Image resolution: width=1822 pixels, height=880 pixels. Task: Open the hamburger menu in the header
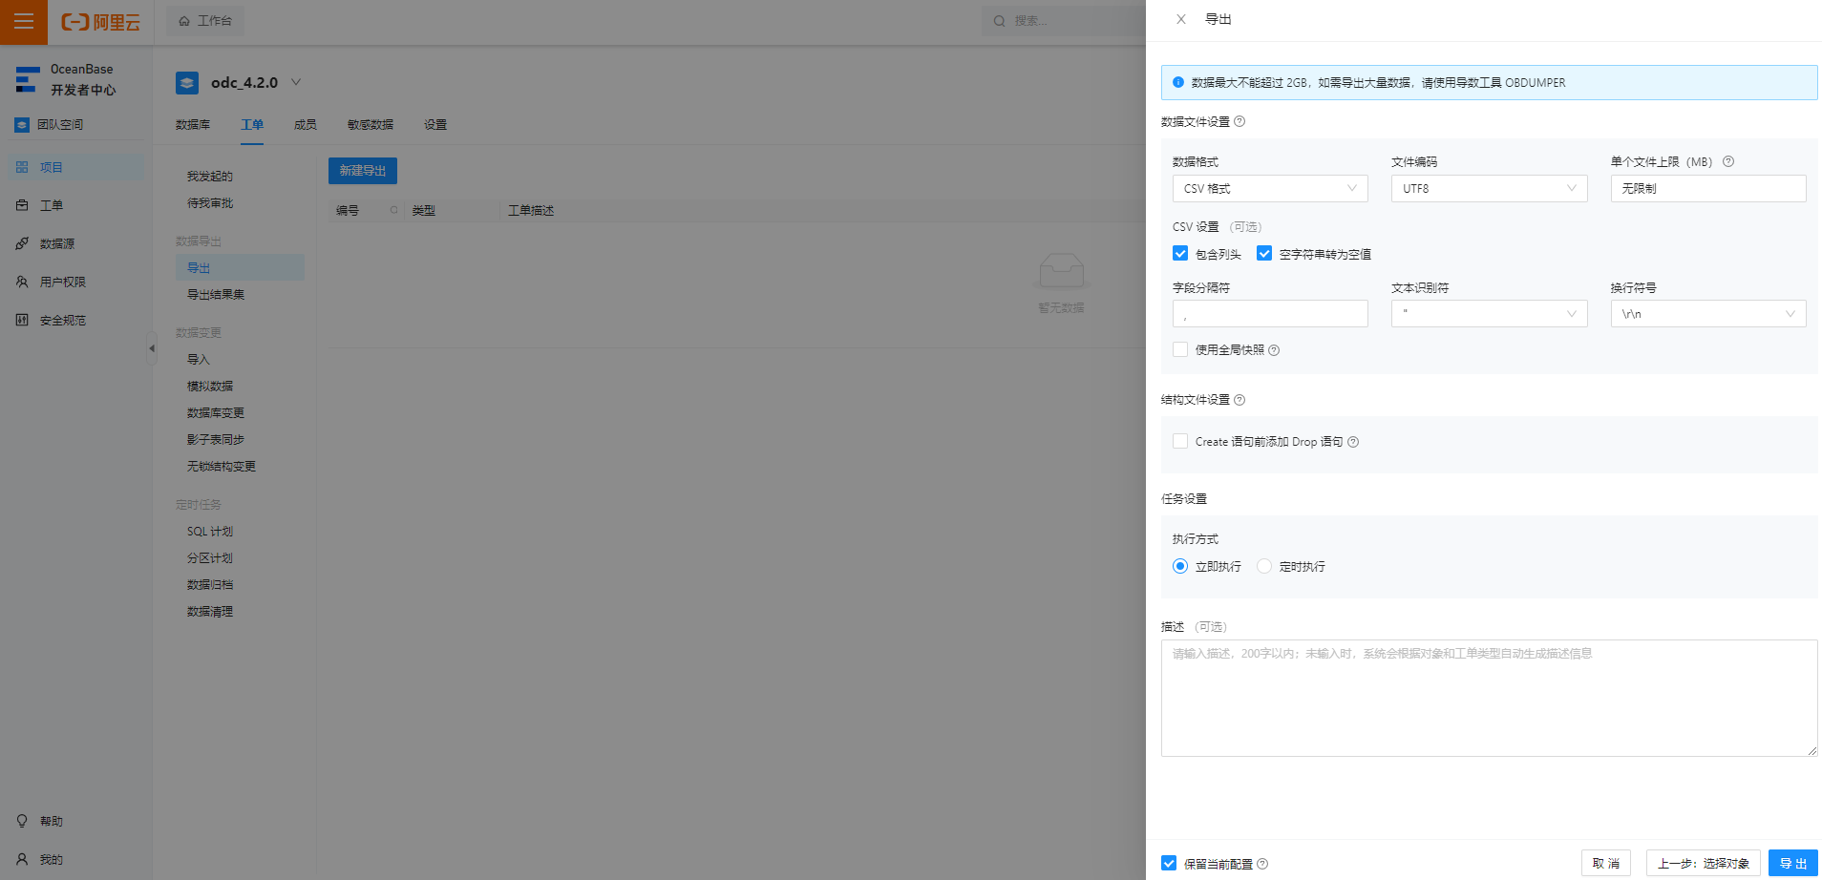coord(23,21)
